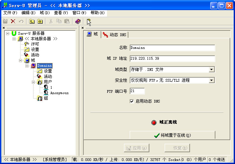This screenshot has width=235, height=164.
Task: Open the 安全性 dropdown arrow
Action: [212, 80]
